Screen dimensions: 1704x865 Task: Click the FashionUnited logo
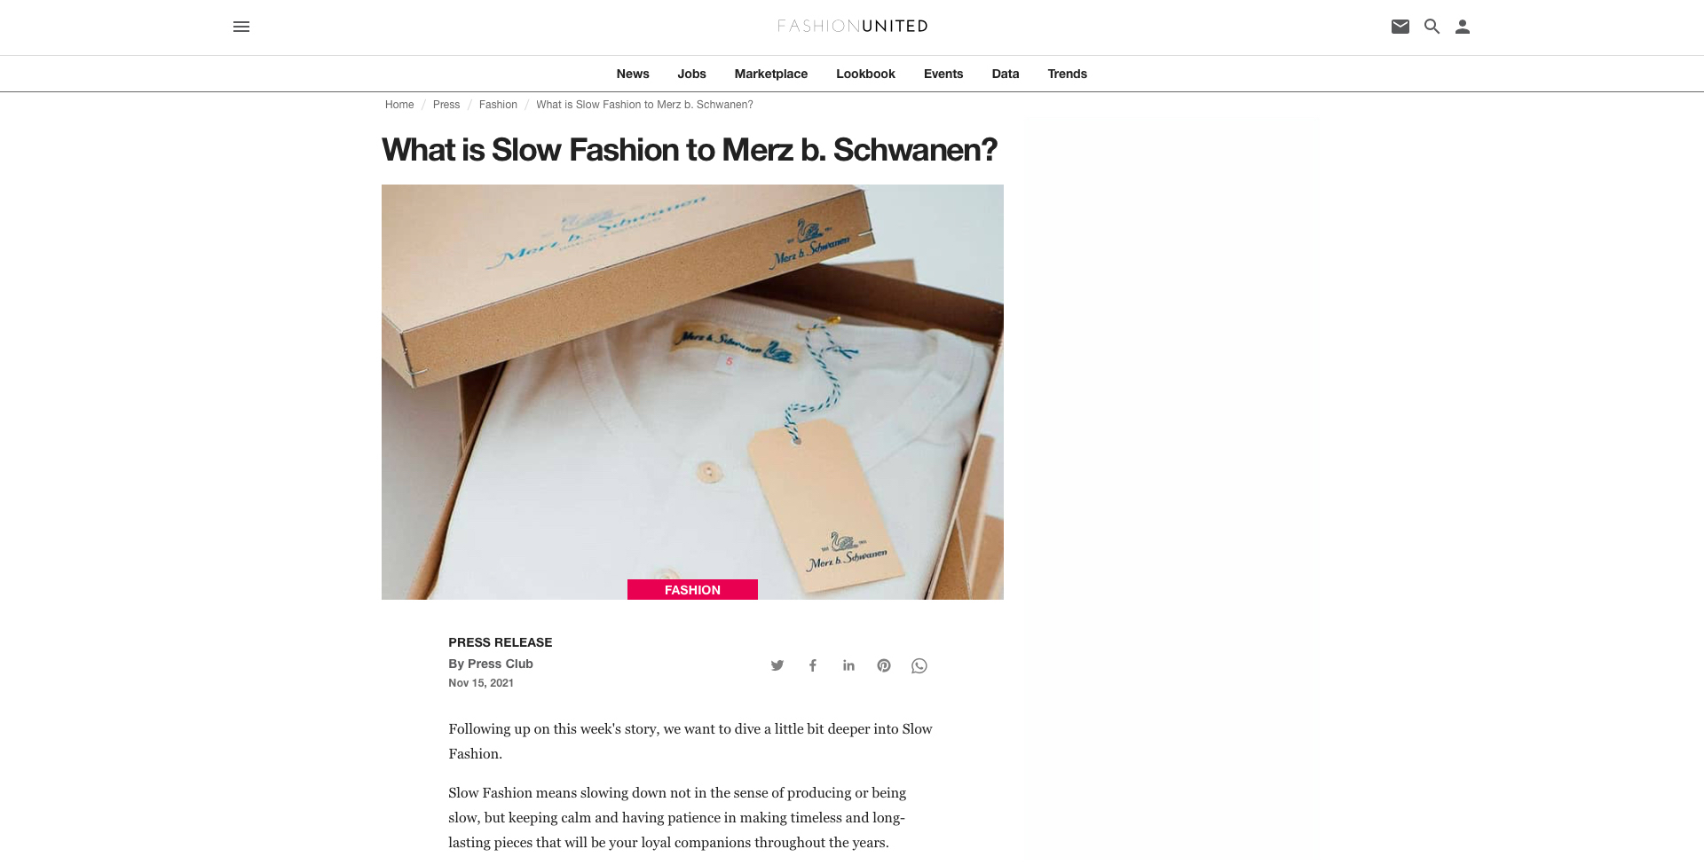pos(852,26)
